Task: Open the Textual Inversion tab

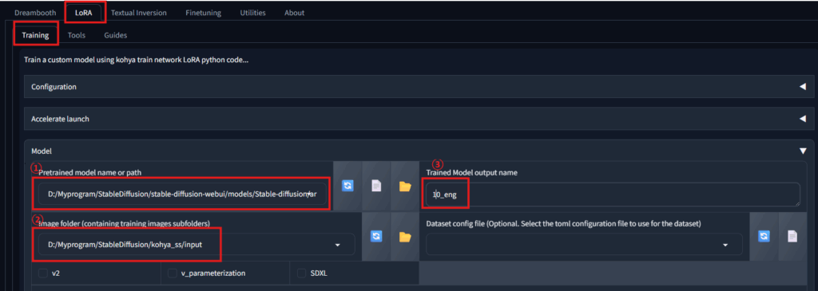Action: [x=138, y=13]
